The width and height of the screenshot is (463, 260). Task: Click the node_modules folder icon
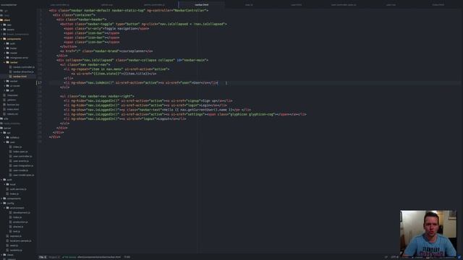coord(1,123)
